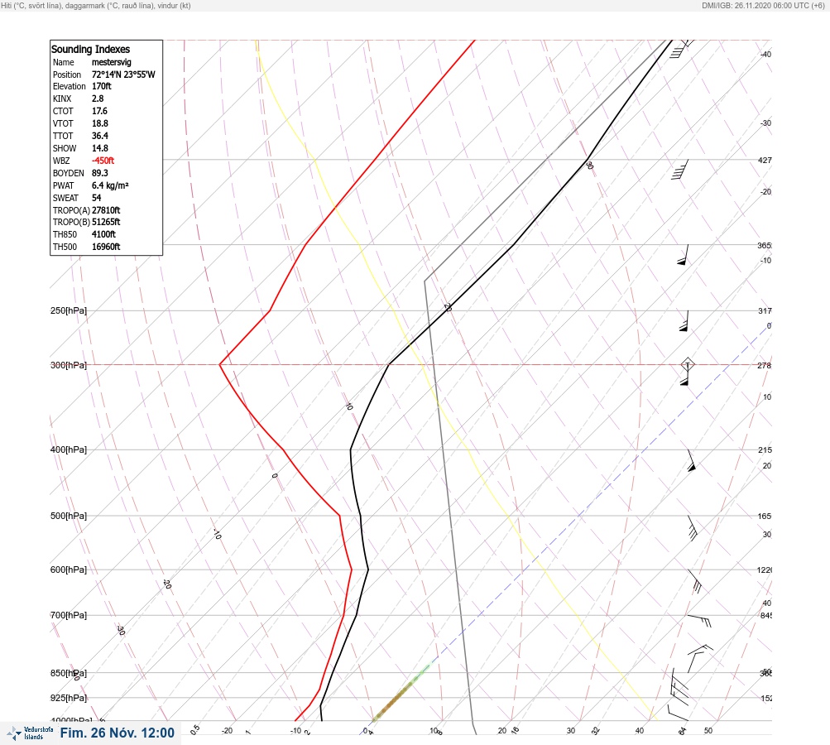The image size is (830, 745).
Task: Click the KINX value 2.8
Action: click(98, 99)
